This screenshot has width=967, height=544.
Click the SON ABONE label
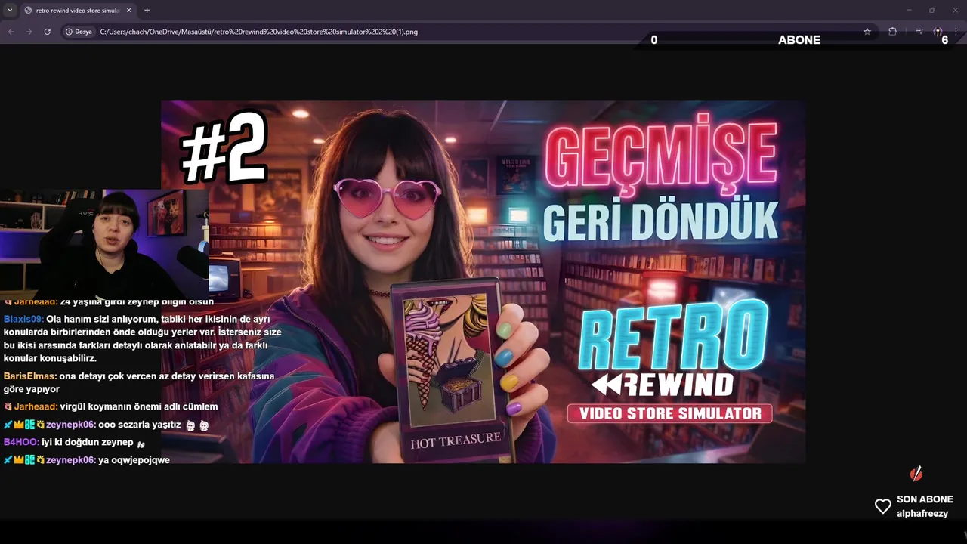[925, 499]
